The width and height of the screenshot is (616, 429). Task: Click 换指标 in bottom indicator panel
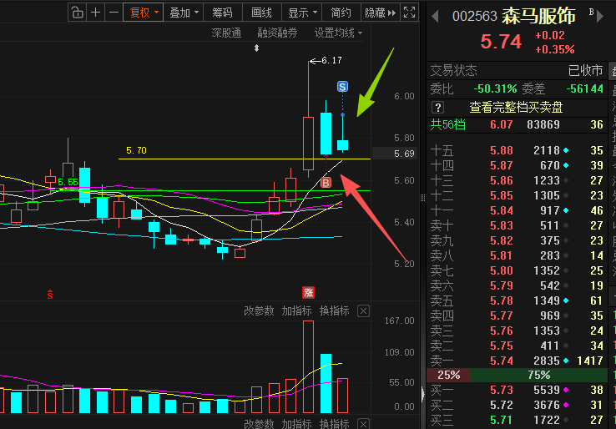tap(335, 423)
